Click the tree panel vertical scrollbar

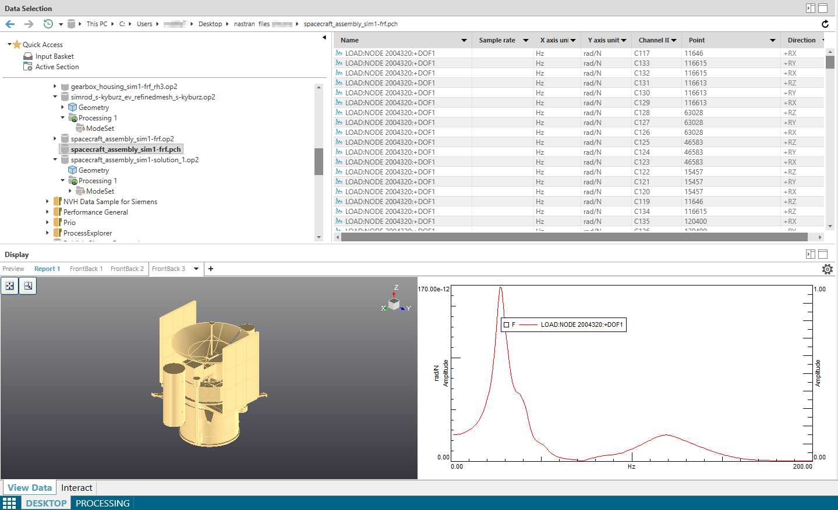(x=319, y=162)
